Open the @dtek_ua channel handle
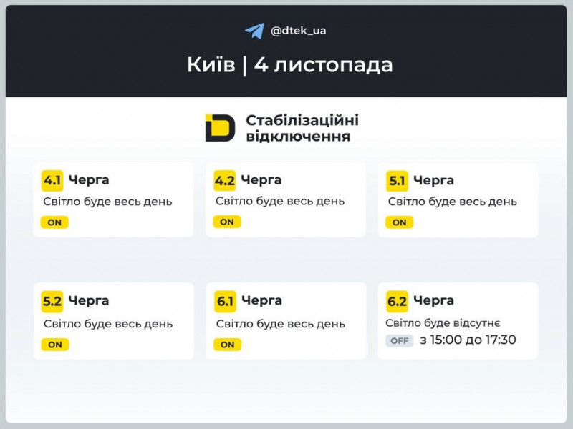The width and height of the screenshot is (573, 429). (x=299, y=31)
